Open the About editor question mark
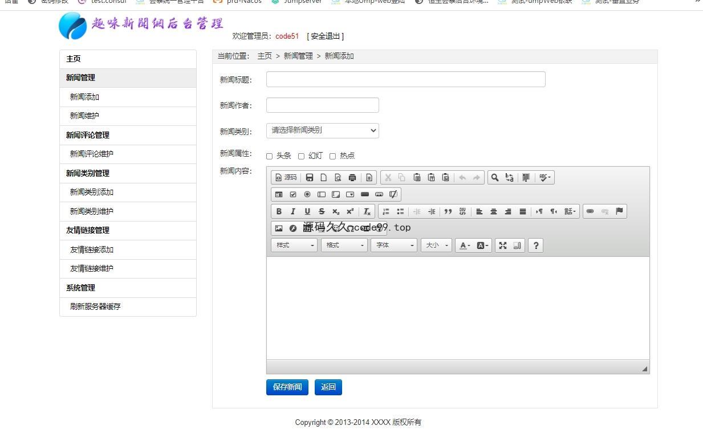This screenshot has width=703, height=442. coord(535,245)
